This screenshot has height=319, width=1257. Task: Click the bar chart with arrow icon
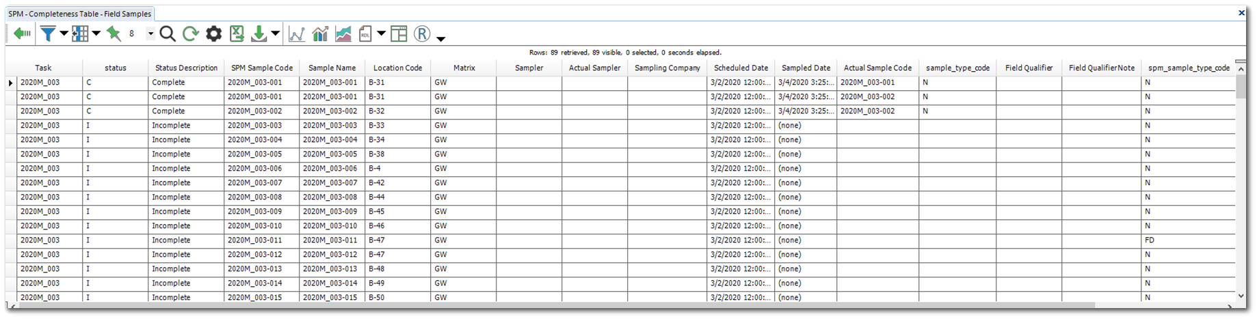(x=320, y=34)
